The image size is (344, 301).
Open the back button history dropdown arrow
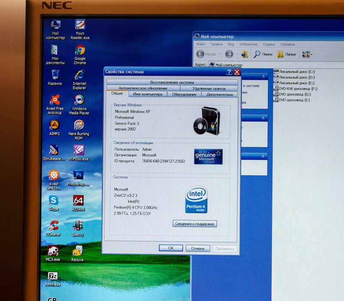[x=220, y=54]
